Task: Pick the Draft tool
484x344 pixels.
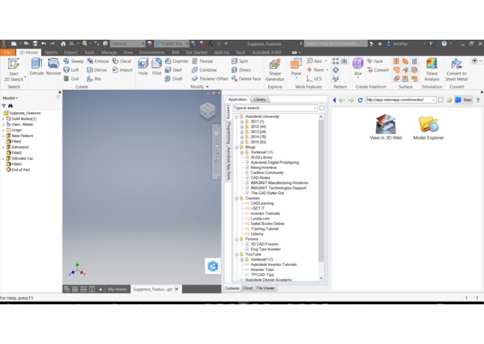Action: coord(173,79)
